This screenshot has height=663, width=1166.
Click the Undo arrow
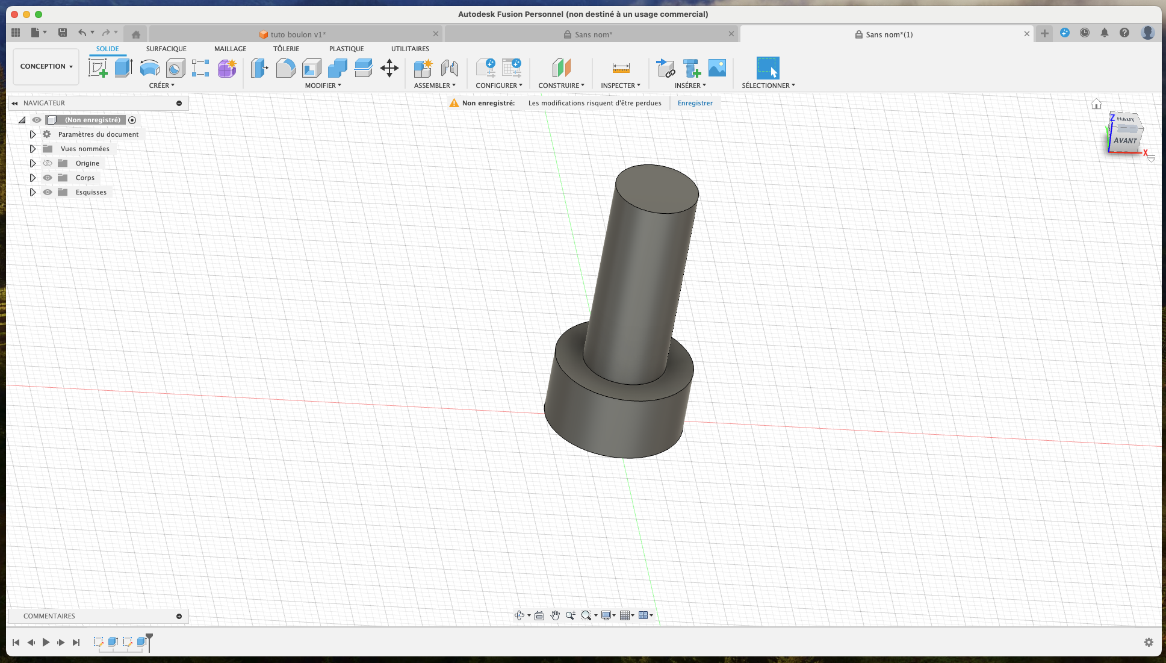[82, 33]
